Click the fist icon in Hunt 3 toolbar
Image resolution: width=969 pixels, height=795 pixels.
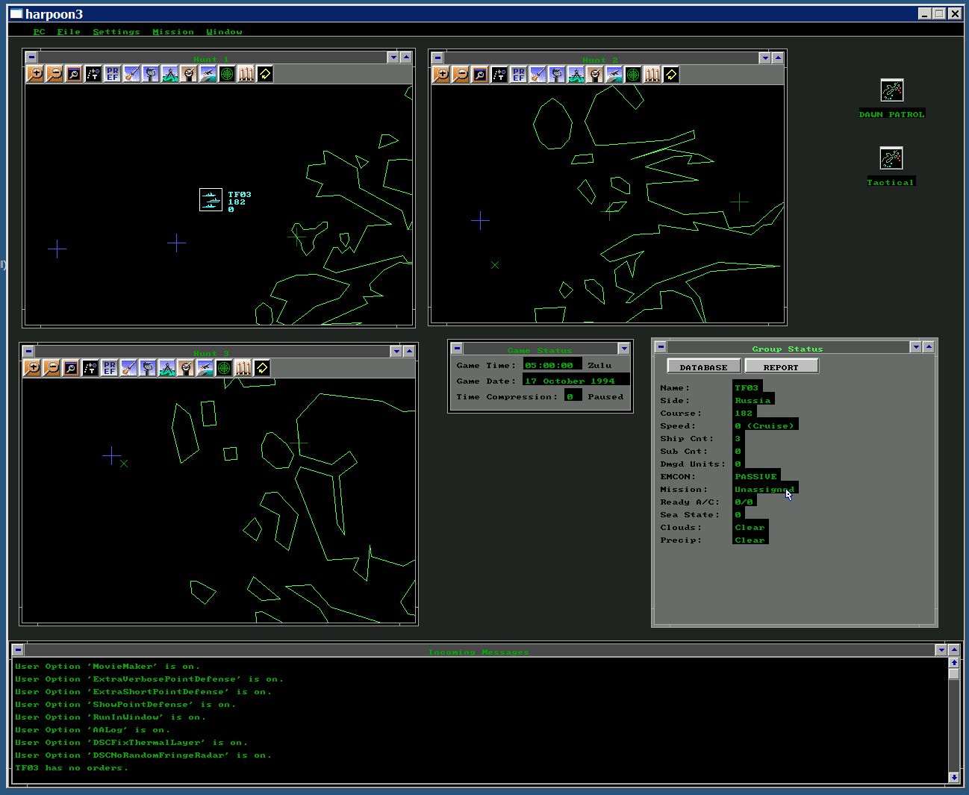(x=147, y=367)
